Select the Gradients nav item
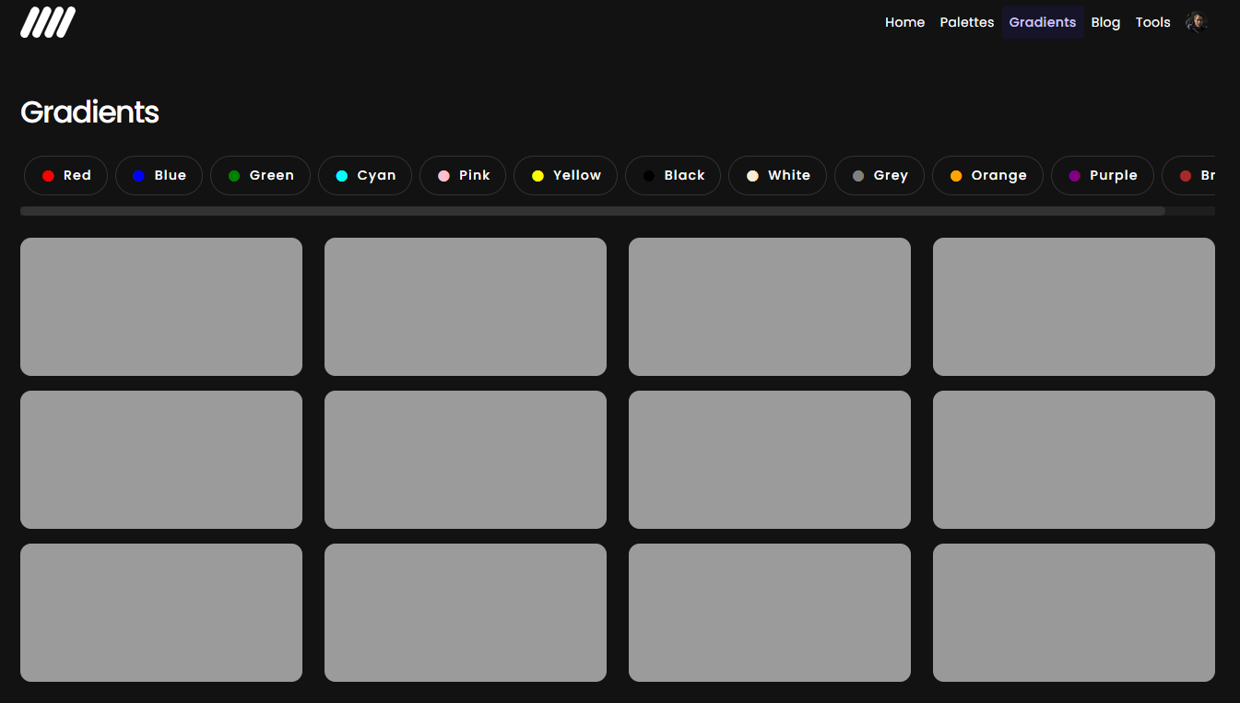Viewport: 1240px width, 703px height. [x=1043, y=22]
